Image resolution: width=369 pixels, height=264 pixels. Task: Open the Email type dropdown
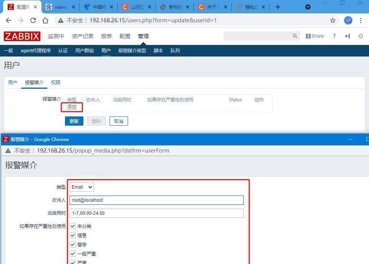pos(81,187)
